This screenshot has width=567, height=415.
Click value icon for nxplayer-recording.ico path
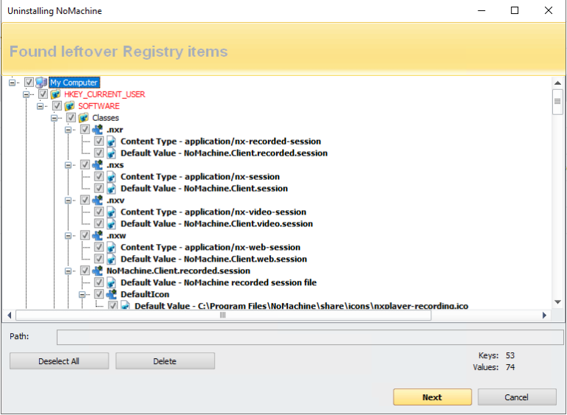tap(126, 305)
